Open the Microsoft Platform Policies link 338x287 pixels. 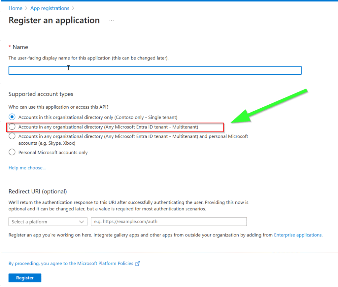pyautogui.click(x=71, y=264)
